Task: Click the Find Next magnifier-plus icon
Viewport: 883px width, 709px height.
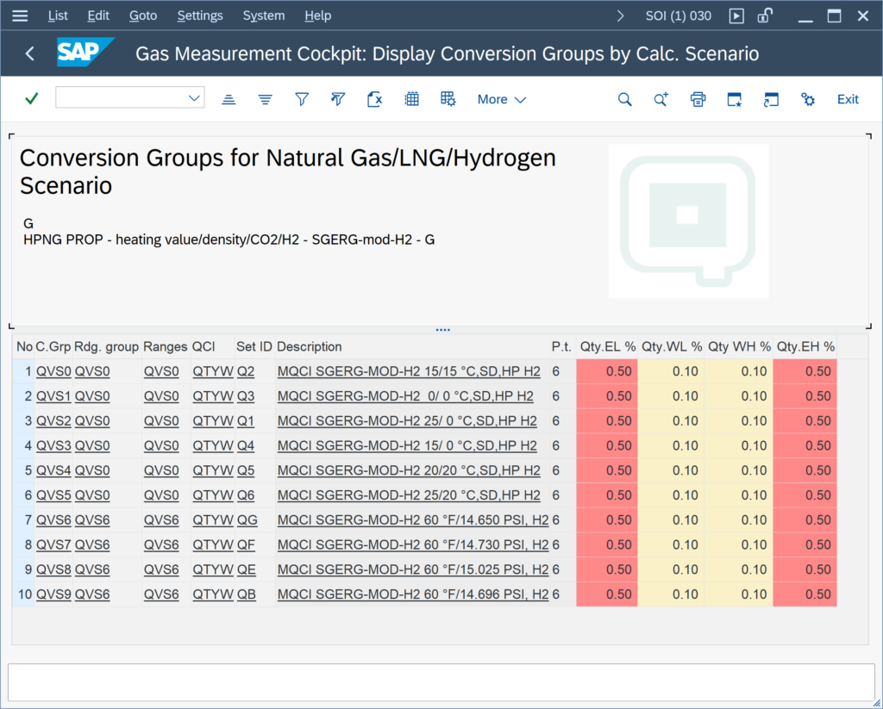Action: tap(661, 100)
